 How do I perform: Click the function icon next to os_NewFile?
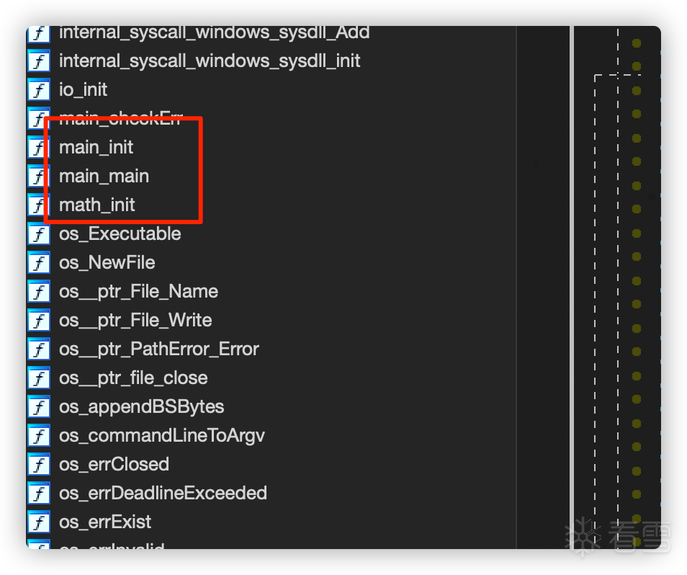click(38, 263)
